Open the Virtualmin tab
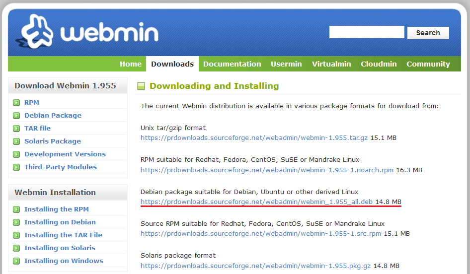Viewport: 470px width, 274px height. pos(331,64)
